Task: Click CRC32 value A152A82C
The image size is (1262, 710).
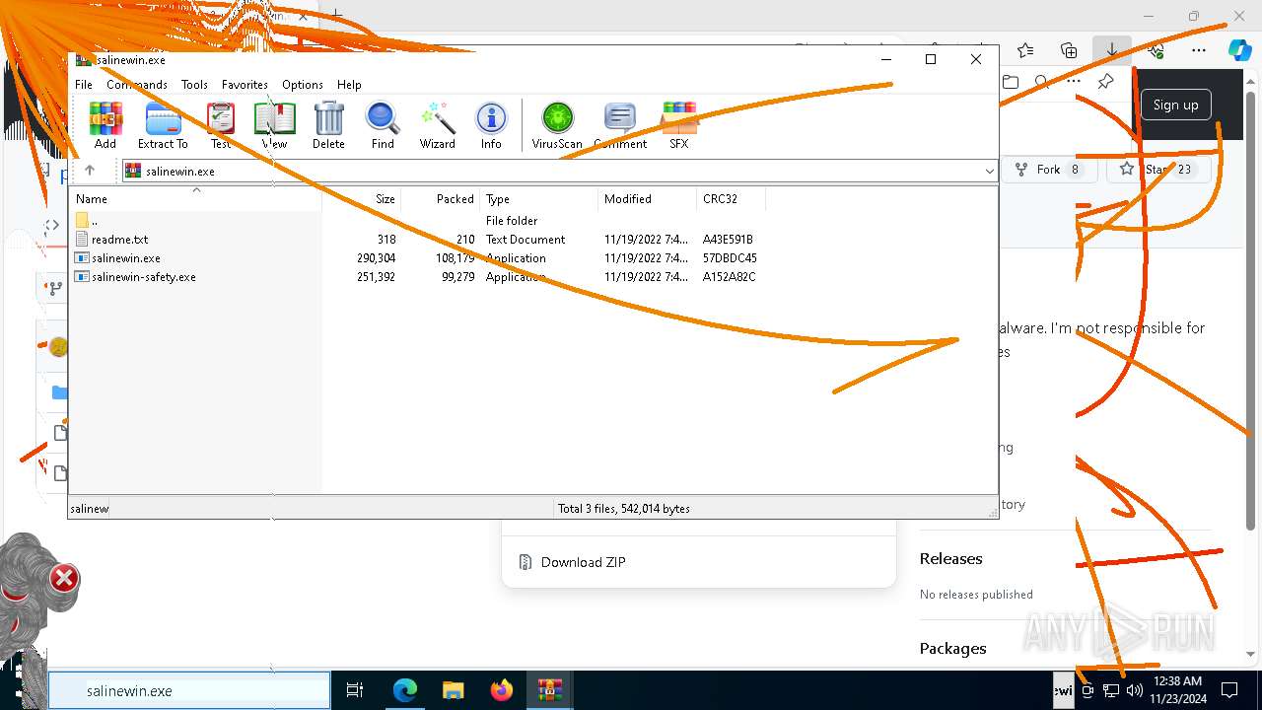Action: (729, 277)
